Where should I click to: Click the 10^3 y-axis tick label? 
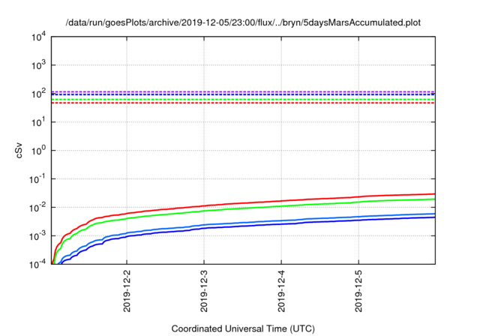click(38, 65)
